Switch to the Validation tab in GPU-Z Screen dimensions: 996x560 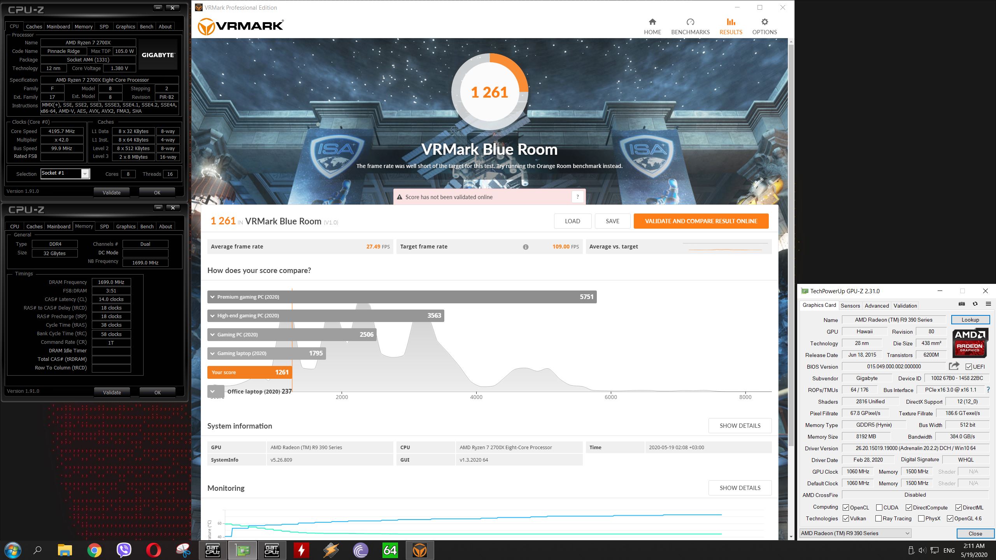click(x=905, y=306)
